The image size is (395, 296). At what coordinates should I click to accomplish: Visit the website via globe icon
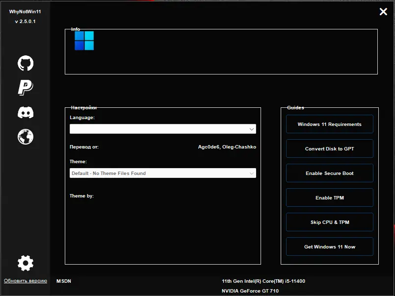(x=26, y=137)
